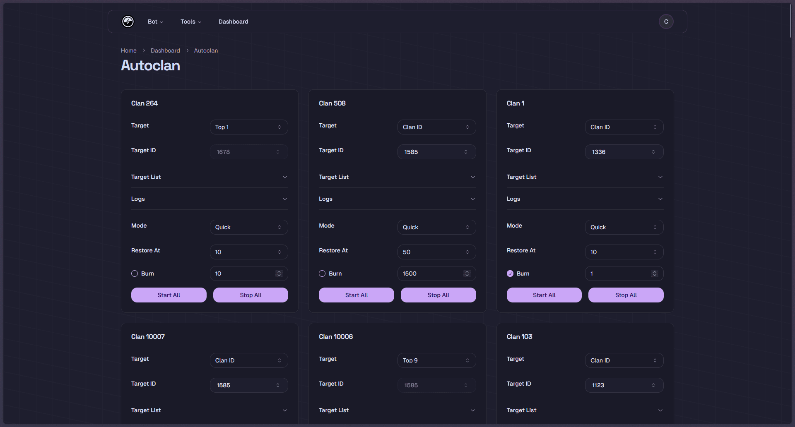
Task: Click the bot logo icon
Action: [128, 22]
